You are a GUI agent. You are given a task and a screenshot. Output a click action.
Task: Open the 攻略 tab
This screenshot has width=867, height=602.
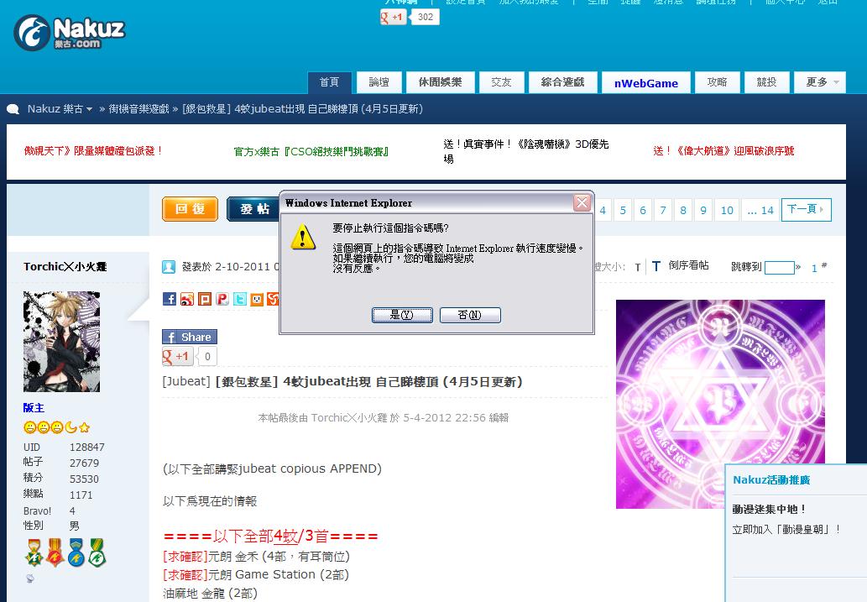point(717,82)
